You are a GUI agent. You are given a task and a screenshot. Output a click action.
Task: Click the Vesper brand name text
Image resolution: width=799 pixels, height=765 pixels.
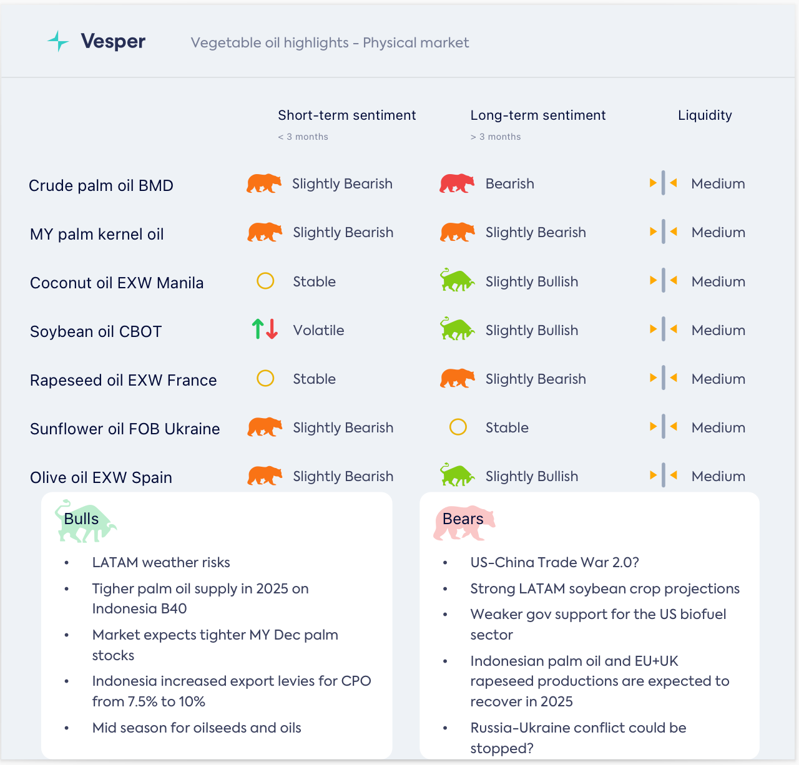113,41
